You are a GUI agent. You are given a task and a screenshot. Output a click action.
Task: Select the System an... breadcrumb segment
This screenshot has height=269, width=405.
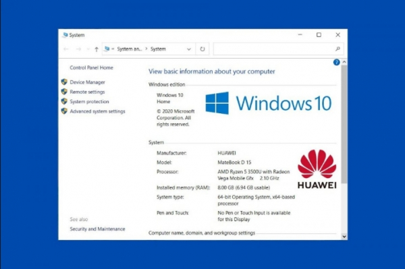click(x=130, y=49)
